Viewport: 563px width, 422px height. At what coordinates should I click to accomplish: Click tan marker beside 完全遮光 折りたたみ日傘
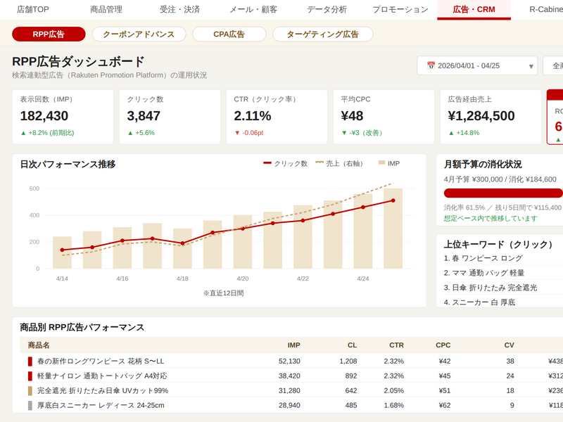30,391
